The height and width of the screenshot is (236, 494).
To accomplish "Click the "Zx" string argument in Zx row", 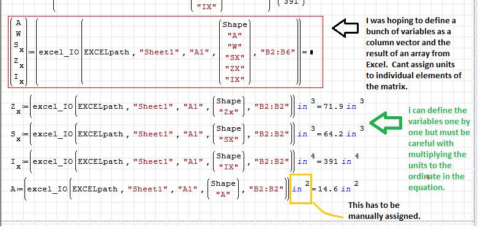I will click(x=229, y=112).
